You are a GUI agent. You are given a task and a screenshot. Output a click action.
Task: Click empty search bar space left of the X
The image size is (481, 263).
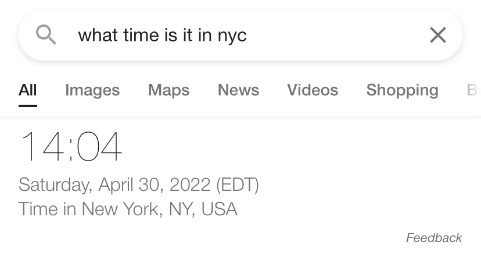[349, 35]
